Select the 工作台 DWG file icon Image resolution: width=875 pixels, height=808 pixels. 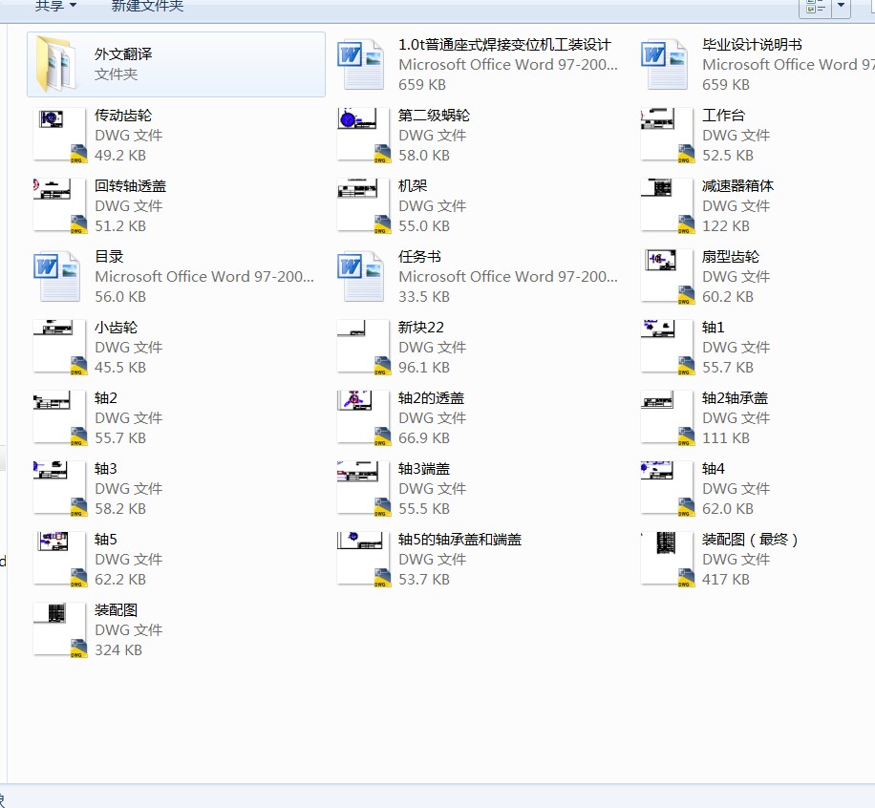[x=668, y=135]
